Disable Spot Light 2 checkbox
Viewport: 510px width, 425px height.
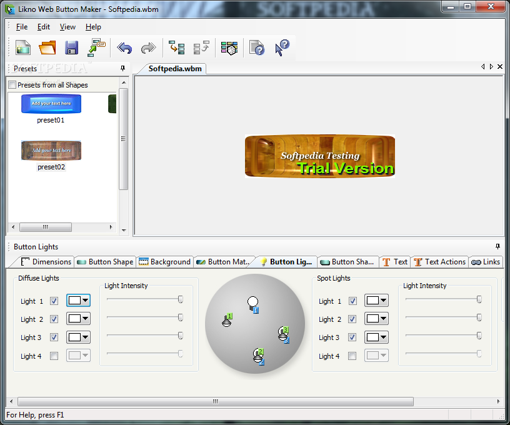point(352,319)
